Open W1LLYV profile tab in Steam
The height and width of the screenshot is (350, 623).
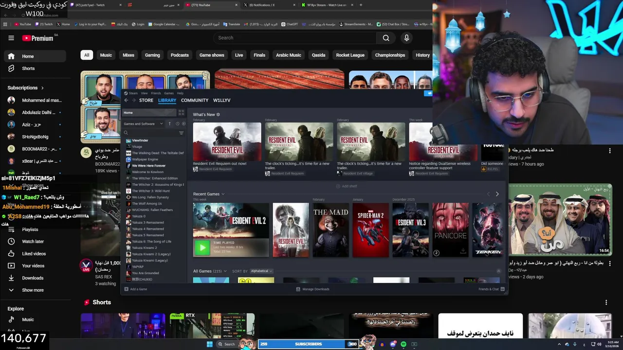click(x=222, y=100)
